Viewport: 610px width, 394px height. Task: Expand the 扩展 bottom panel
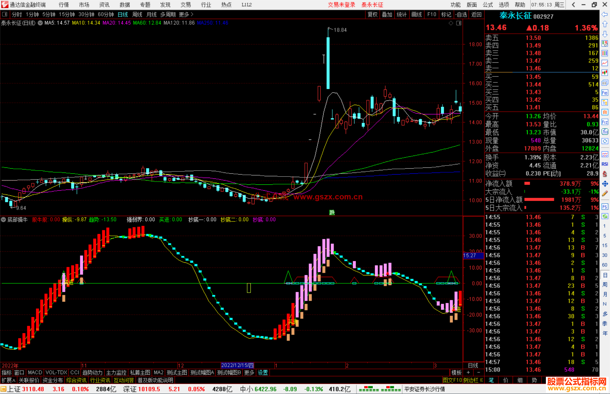tap(8, 380)
